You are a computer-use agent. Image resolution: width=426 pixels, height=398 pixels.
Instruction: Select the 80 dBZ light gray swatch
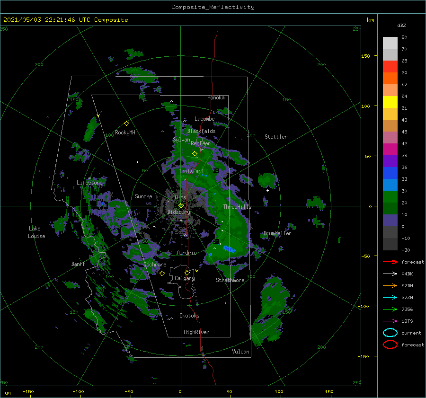pos(390,43)
